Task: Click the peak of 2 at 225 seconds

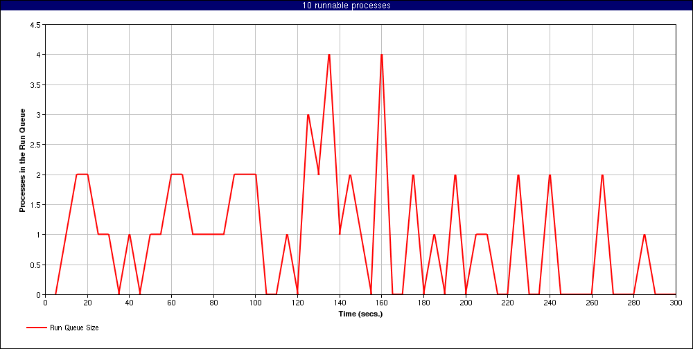Action: pos(518,174)
